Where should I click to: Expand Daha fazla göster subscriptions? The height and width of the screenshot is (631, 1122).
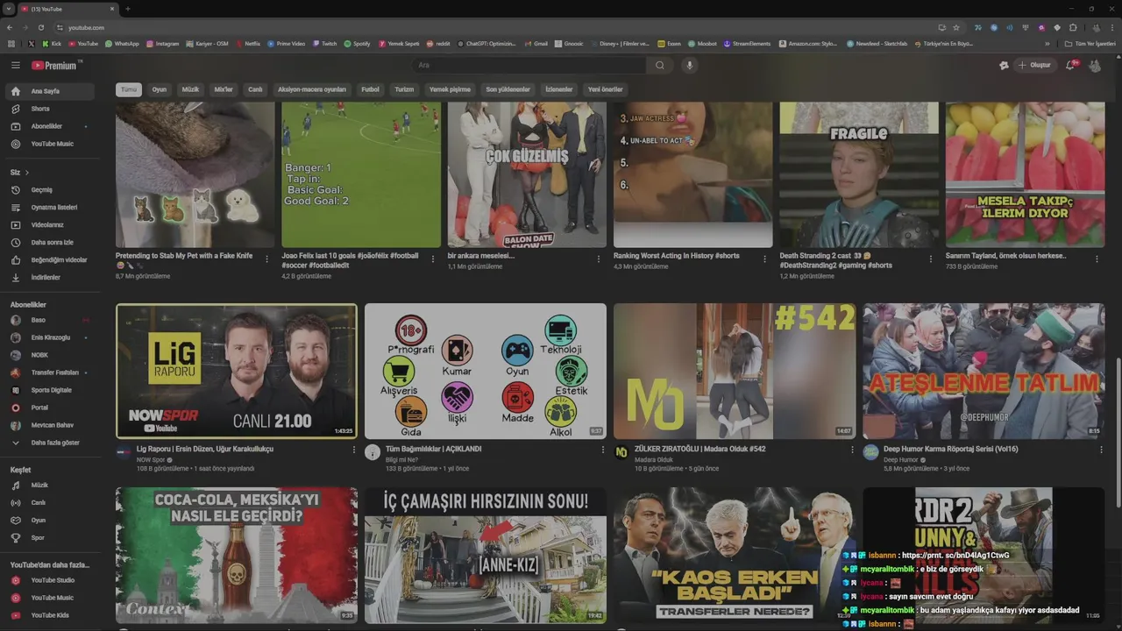click(50, 443)
